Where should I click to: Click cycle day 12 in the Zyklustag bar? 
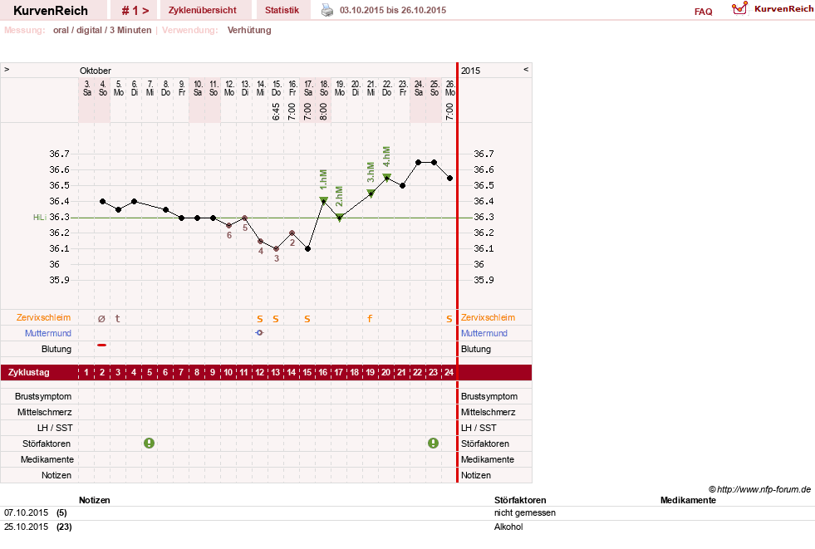pyautogui.click(x=259, y=372)
